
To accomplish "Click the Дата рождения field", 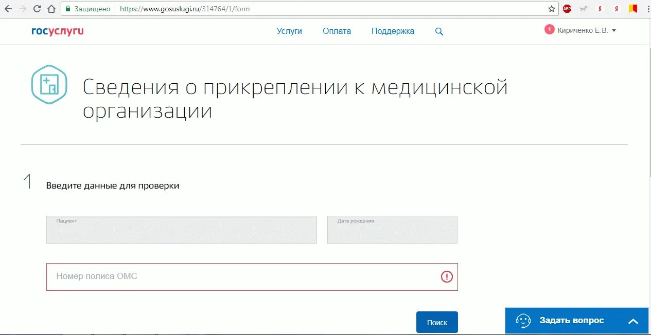I will coord(392,229).
